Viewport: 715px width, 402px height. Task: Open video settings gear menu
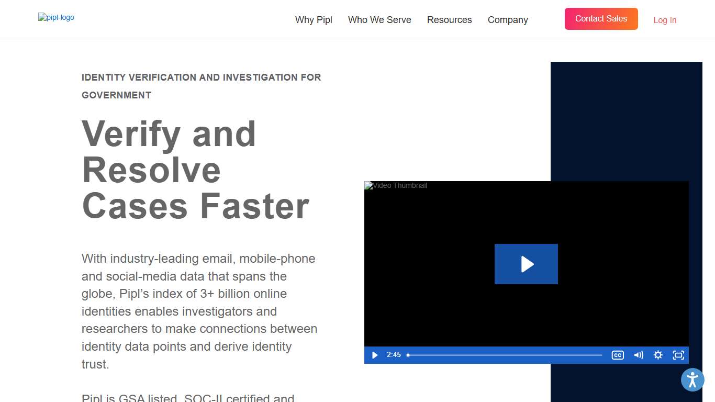click(x=658, y=355)
